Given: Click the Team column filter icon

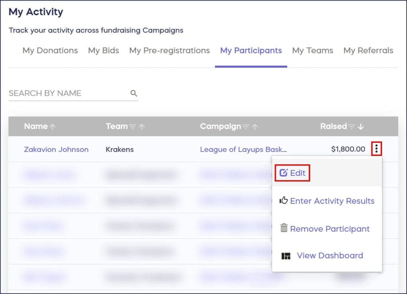Looking at the screenshot, I should pyautogui.click(x=133, y=127).
